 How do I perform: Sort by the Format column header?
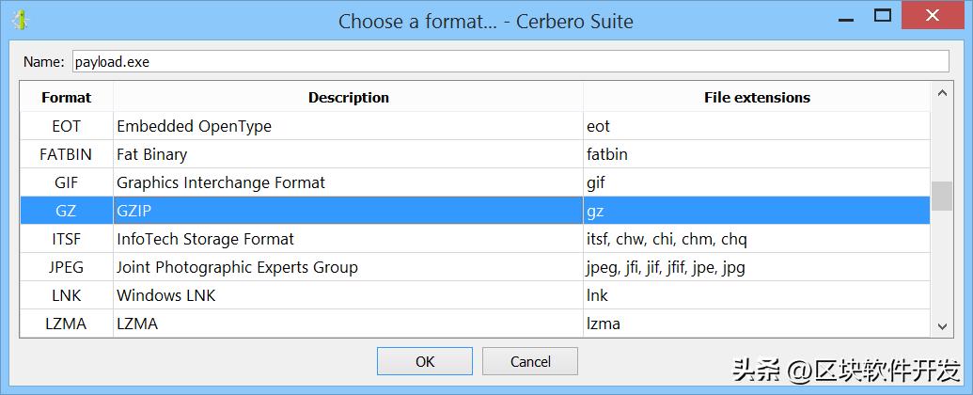67,97
